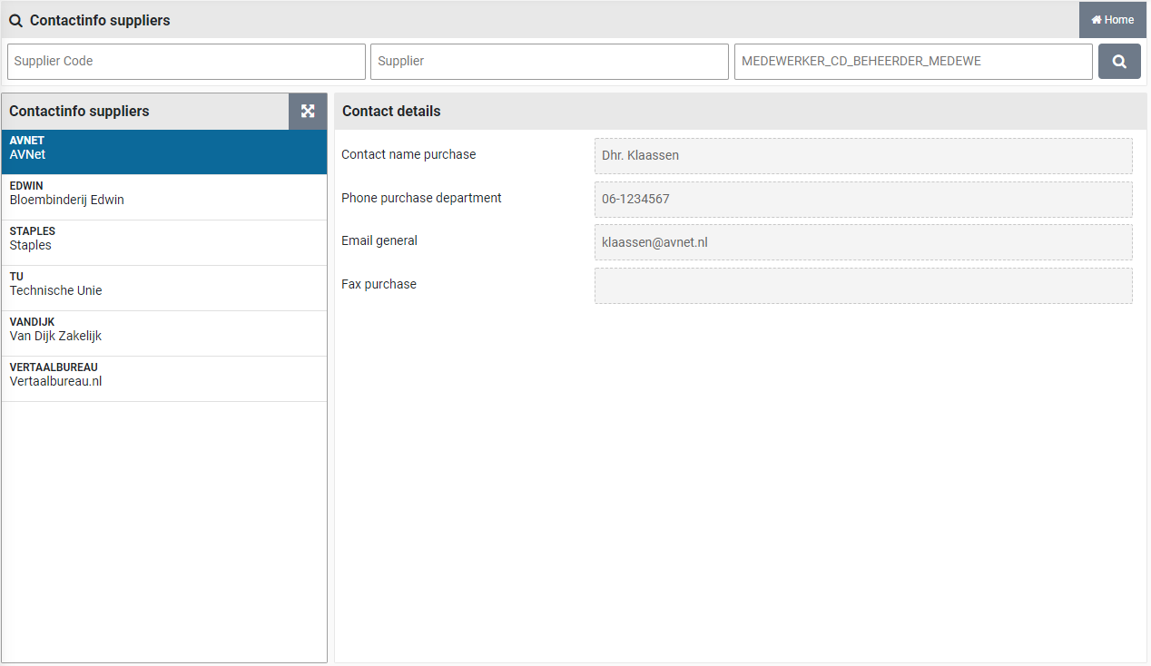Click the empty Fax purchase field
Screen dimensions: 1151x666
[862, 286]
